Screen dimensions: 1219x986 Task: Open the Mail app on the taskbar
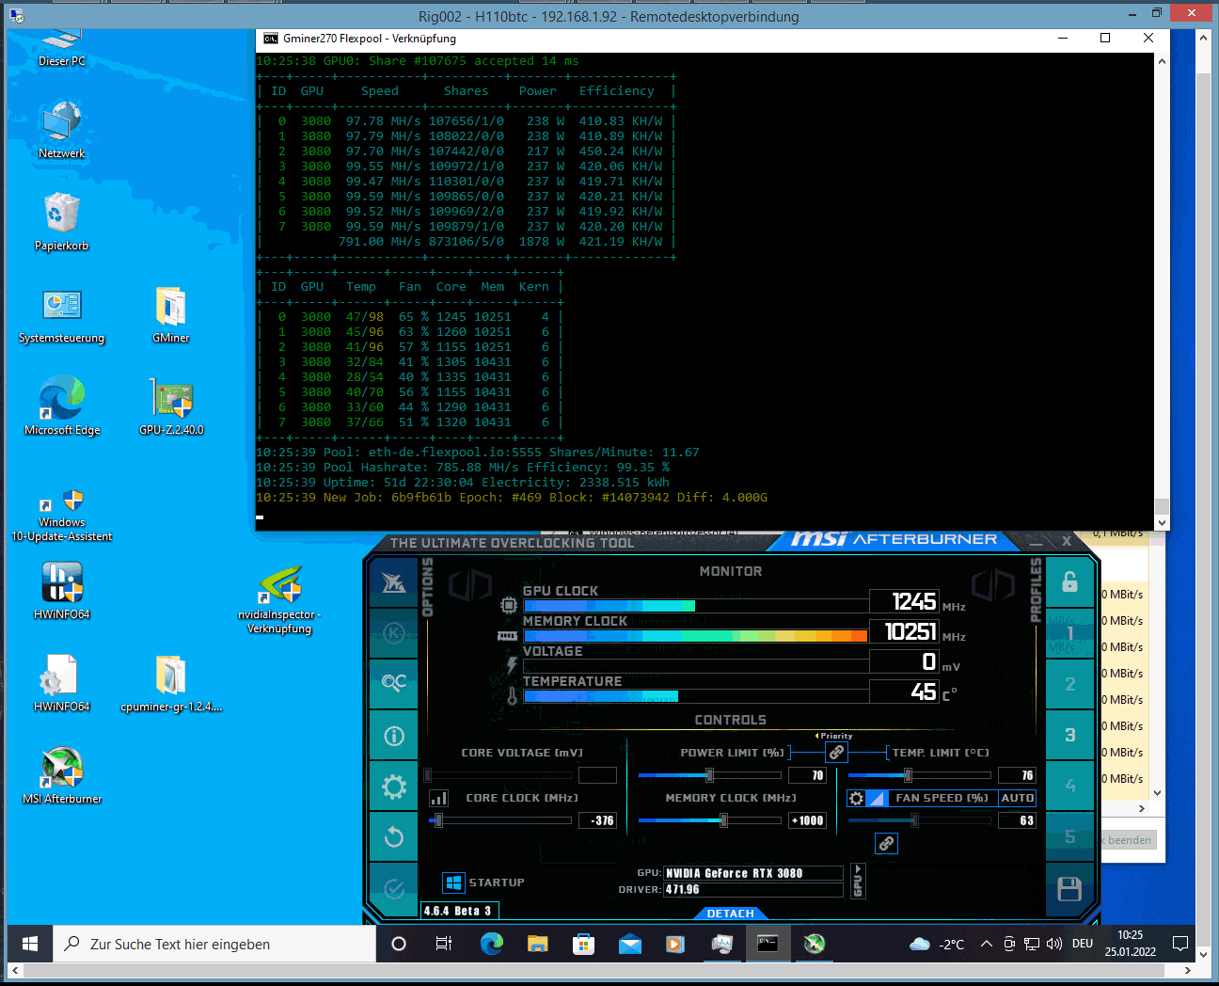coord(629,944)
